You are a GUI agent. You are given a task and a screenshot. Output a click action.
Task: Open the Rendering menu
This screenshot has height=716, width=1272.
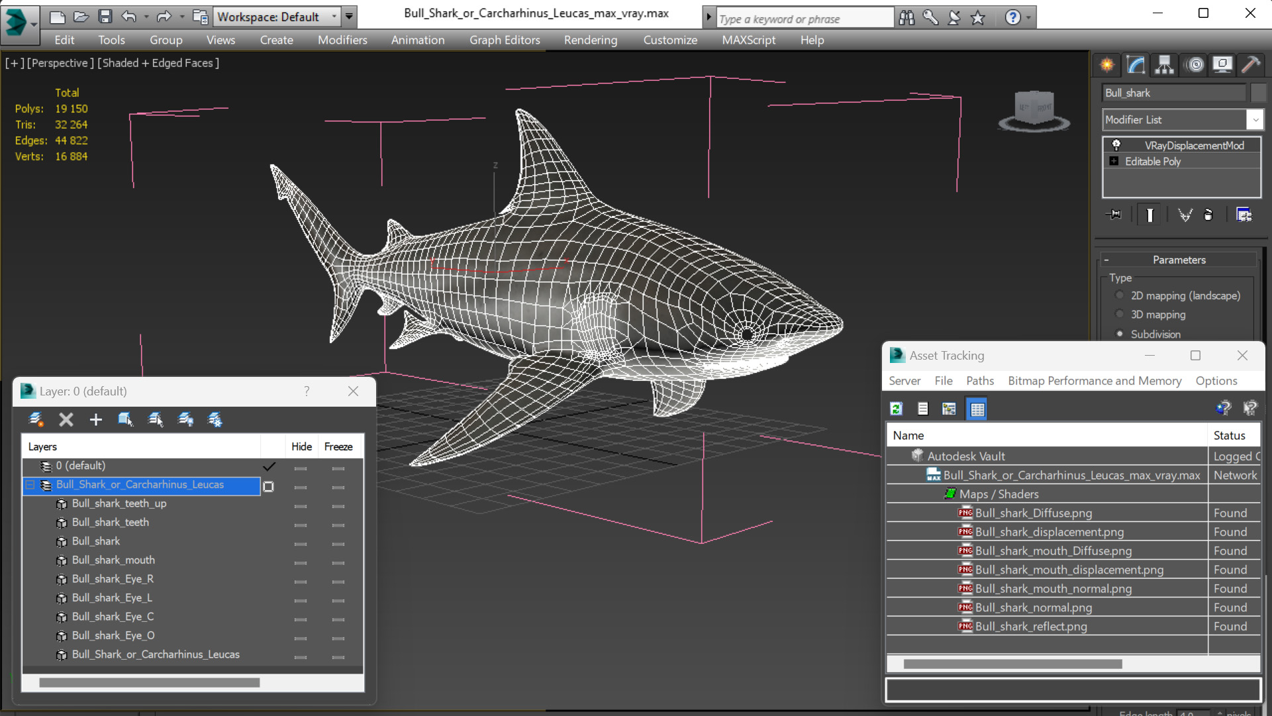tap(590, 40)
